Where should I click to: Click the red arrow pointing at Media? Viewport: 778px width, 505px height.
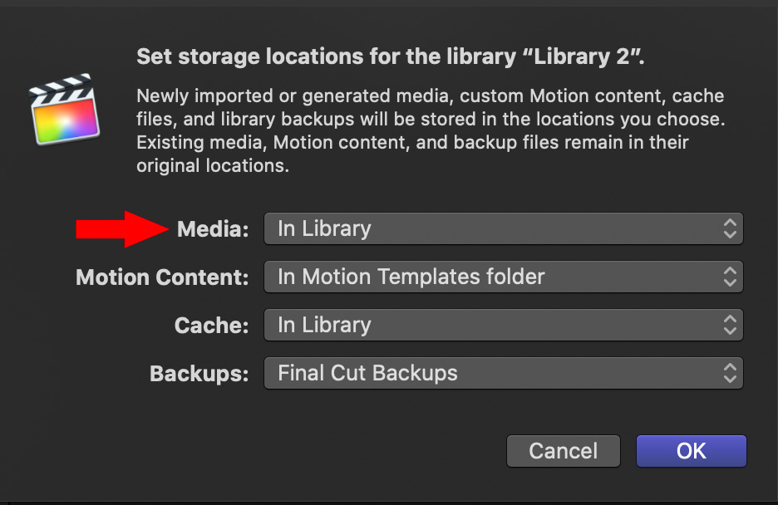(122, 229)
